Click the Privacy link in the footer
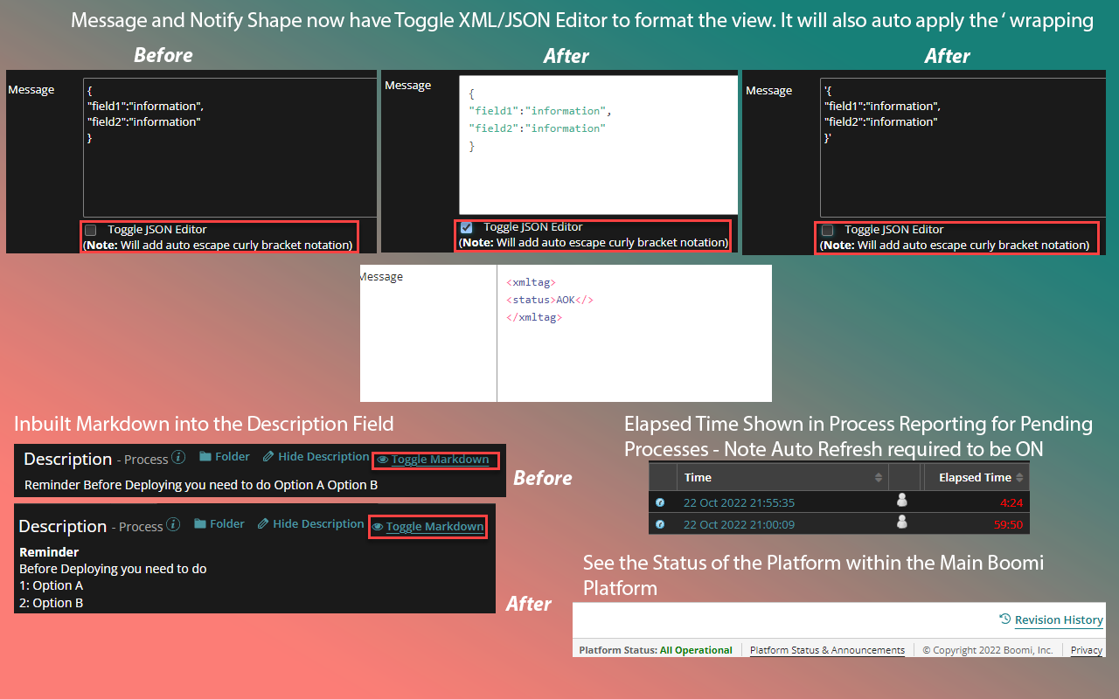Image resolution: width=1119 pixels, height=699 pixels. point(1086,649)
